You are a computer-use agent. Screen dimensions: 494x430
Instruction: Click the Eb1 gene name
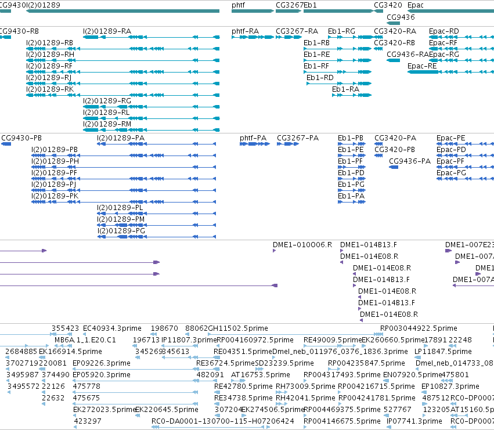click(x=310, y=5)
